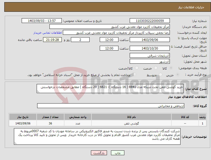
Task: Click the نام کالا column header
Action: (131, 117)
